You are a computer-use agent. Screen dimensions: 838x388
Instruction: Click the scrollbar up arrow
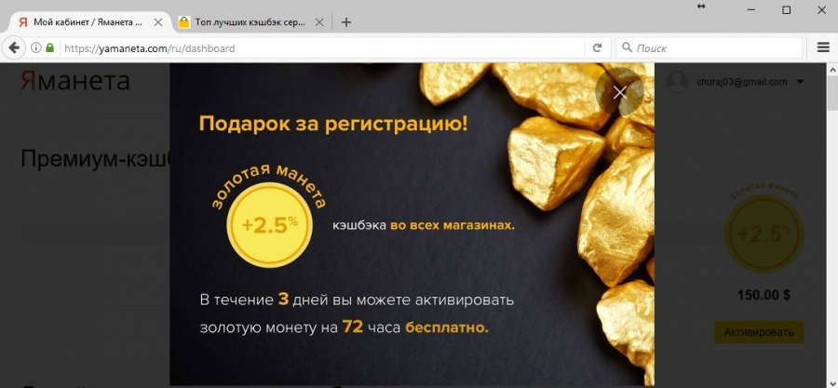coord(832,70)
